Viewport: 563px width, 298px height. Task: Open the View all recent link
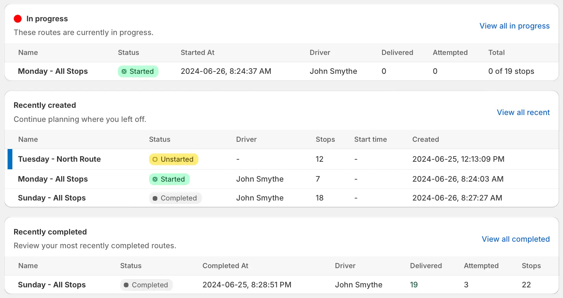(523, 112)
